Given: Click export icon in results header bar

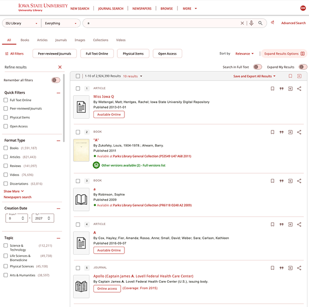Looking at the screenshot, I should coord(299,76).
